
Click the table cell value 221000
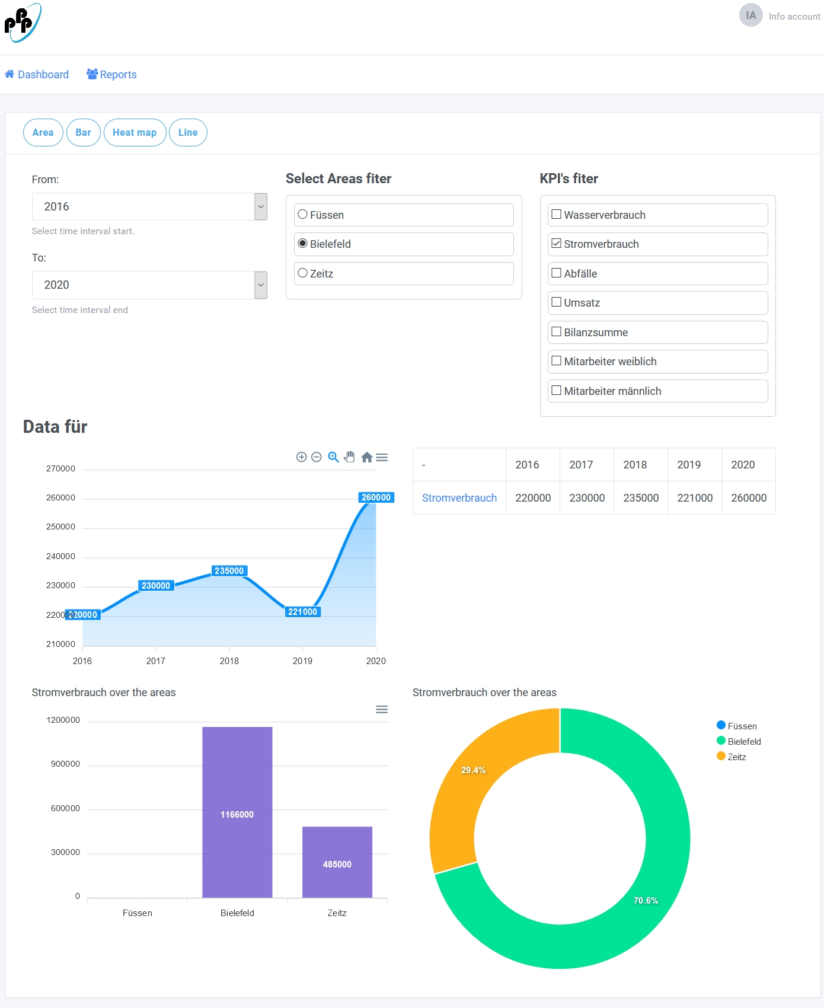click(695, 498)
